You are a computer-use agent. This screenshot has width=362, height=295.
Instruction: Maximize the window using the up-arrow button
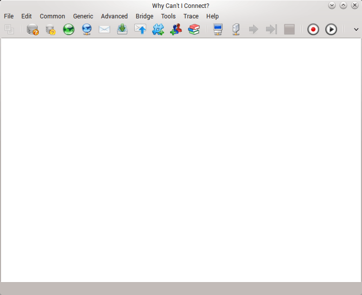(x=343, y=5)
